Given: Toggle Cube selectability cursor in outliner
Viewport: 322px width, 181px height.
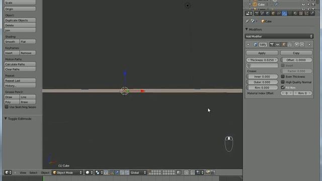Looking at the screenshot, I should click(308, 5).
